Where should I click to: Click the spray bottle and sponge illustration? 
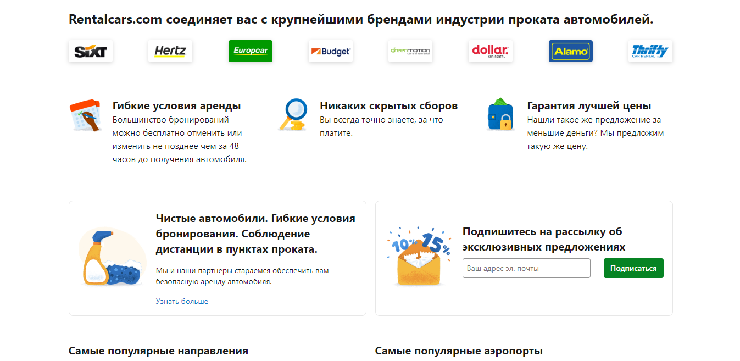(112, 258)
